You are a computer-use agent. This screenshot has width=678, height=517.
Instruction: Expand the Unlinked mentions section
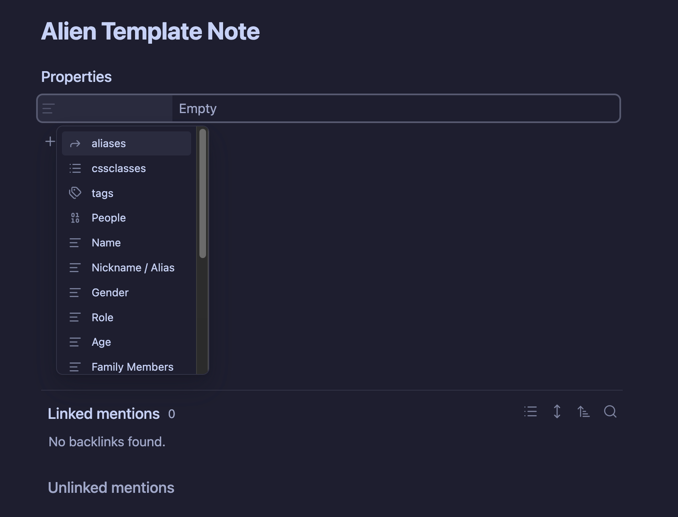(111, 488)
